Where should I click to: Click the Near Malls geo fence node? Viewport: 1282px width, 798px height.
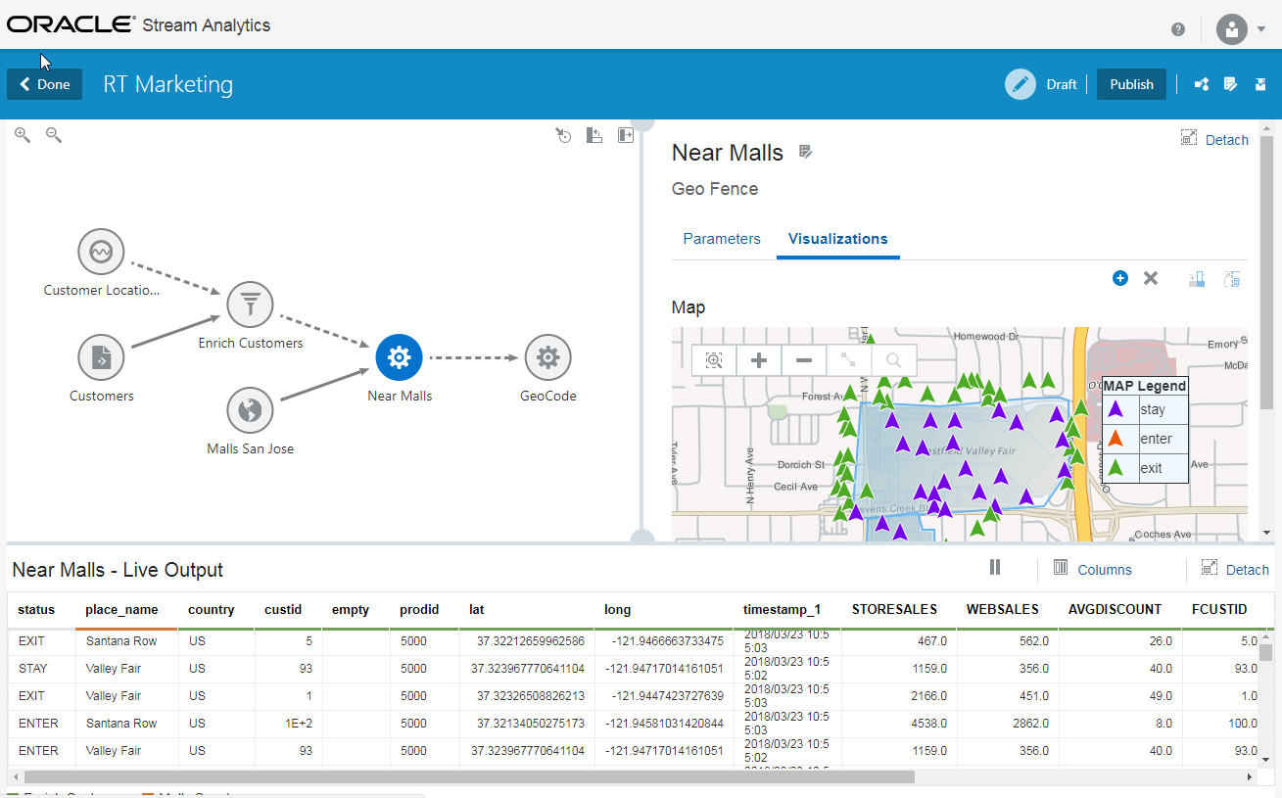pyautogui.click(x=399, y=358)
